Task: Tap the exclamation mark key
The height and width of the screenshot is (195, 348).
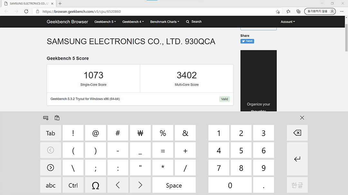Action: coord(73,133)
